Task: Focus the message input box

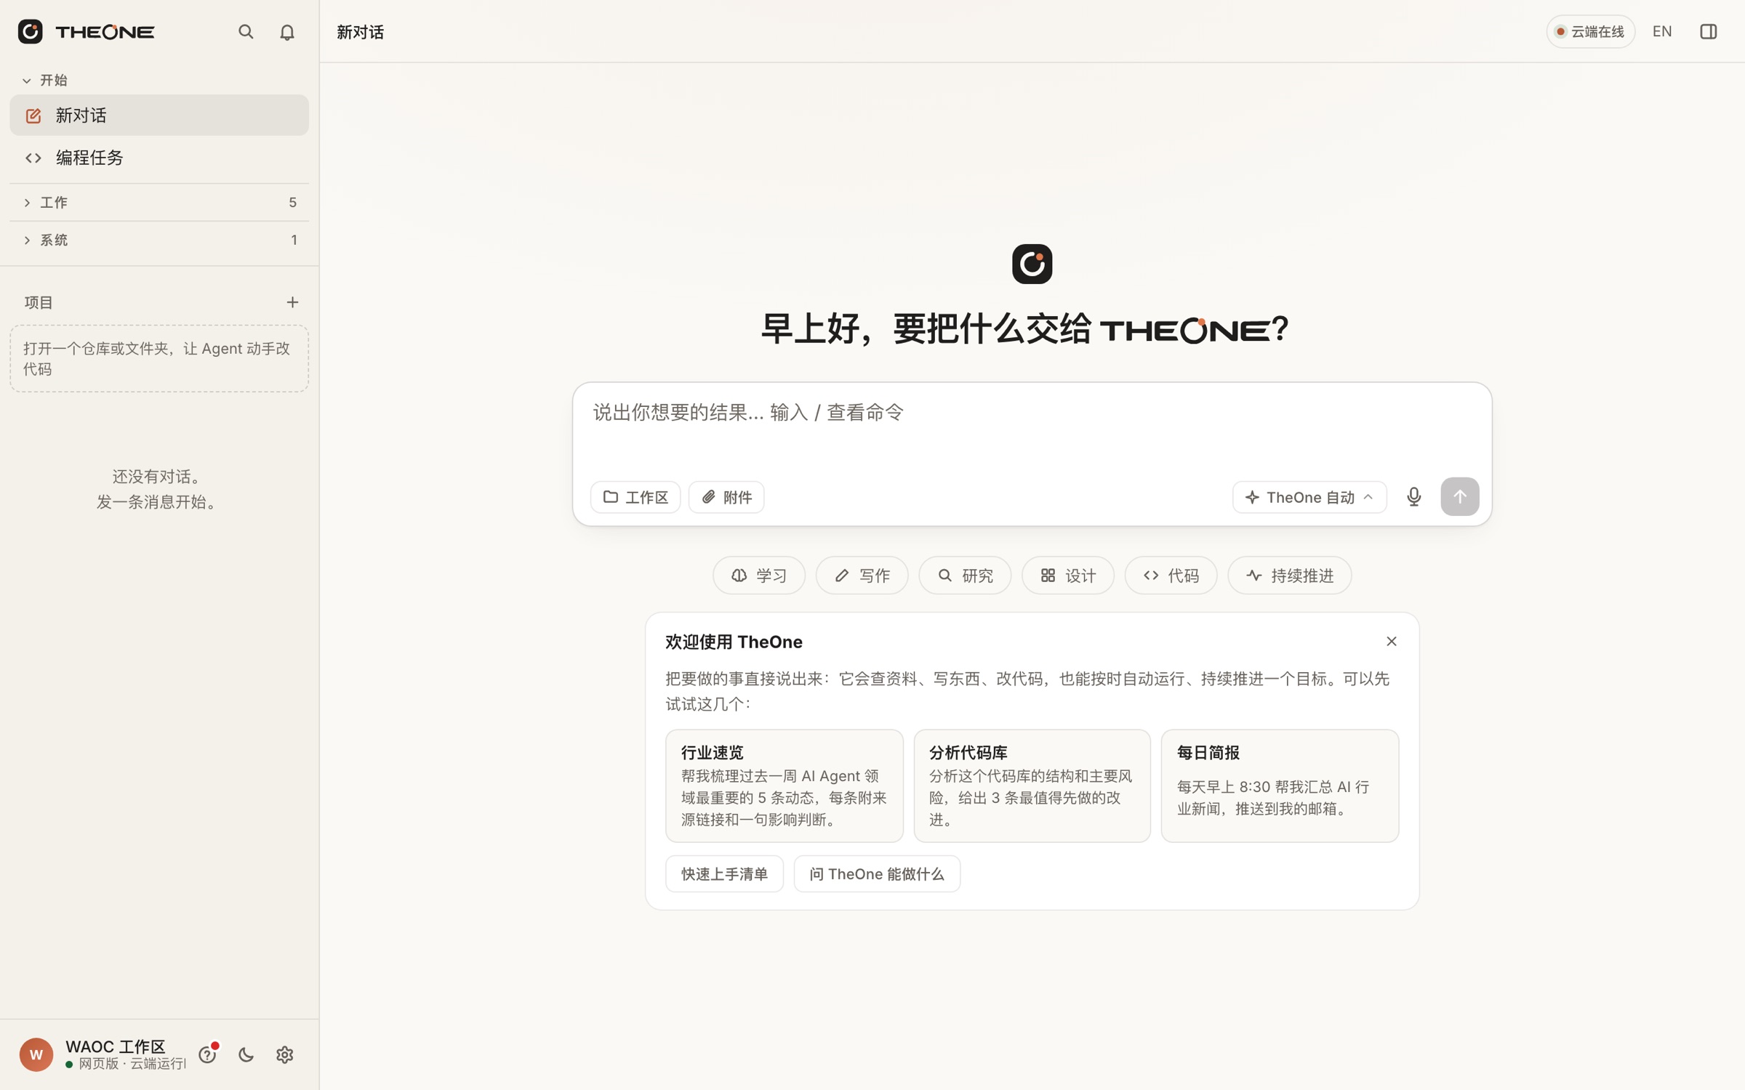Action: click(1032, 429)
